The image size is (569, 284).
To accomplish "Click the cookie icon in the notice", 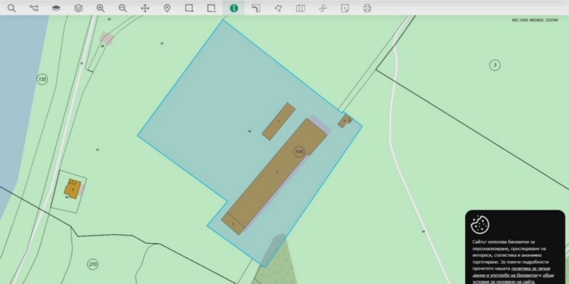I will [479, 224].
